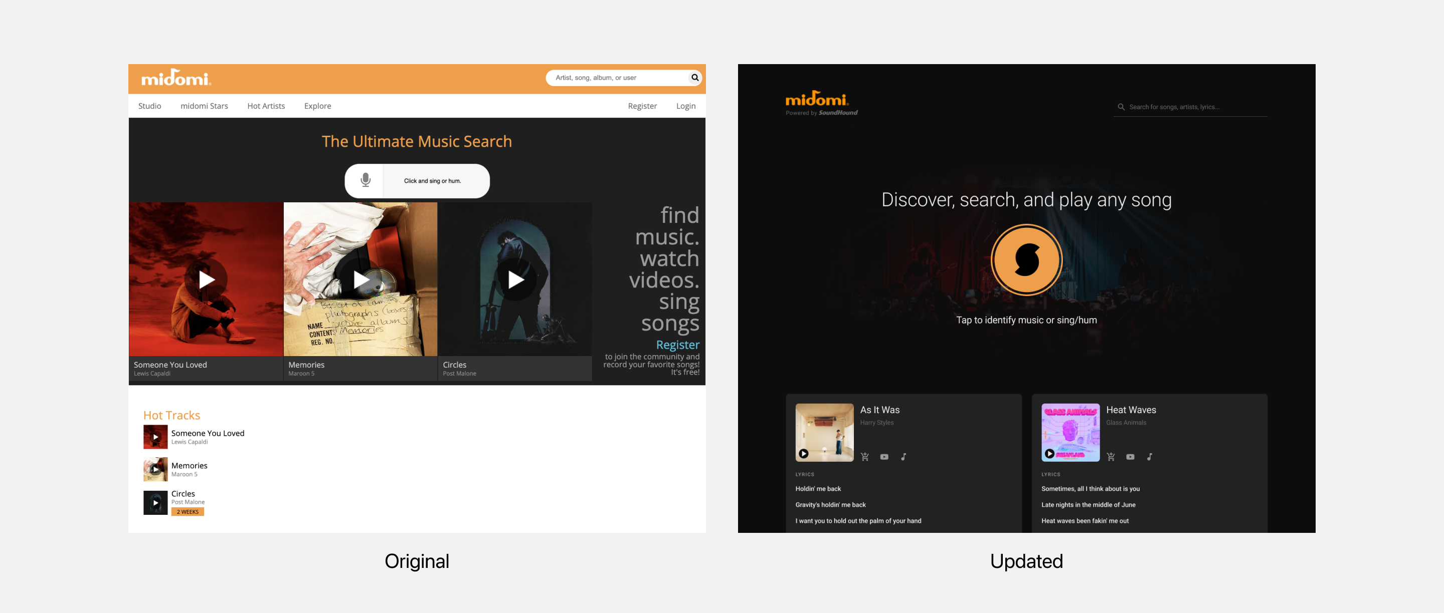Screen dimensions: 1444x613
Task: Click the lyric 'Sometimes, all I think about is you'
Action: click(1091, 489)
